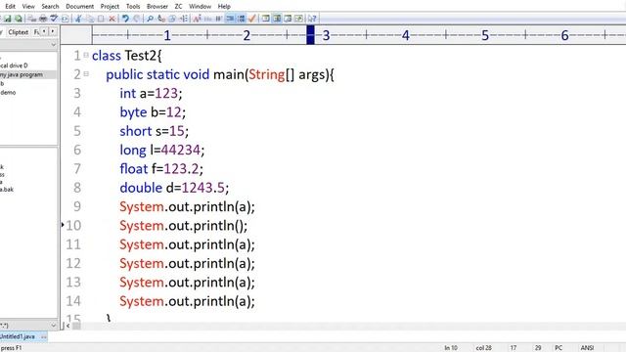Click the right tab scroll arrow beside Cliptext

(x=53, y=31)
